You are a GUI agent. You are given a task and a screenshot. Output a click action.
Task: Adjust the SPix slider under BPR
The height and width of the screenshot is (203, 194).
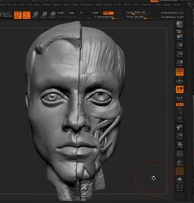tap(179, 31)
